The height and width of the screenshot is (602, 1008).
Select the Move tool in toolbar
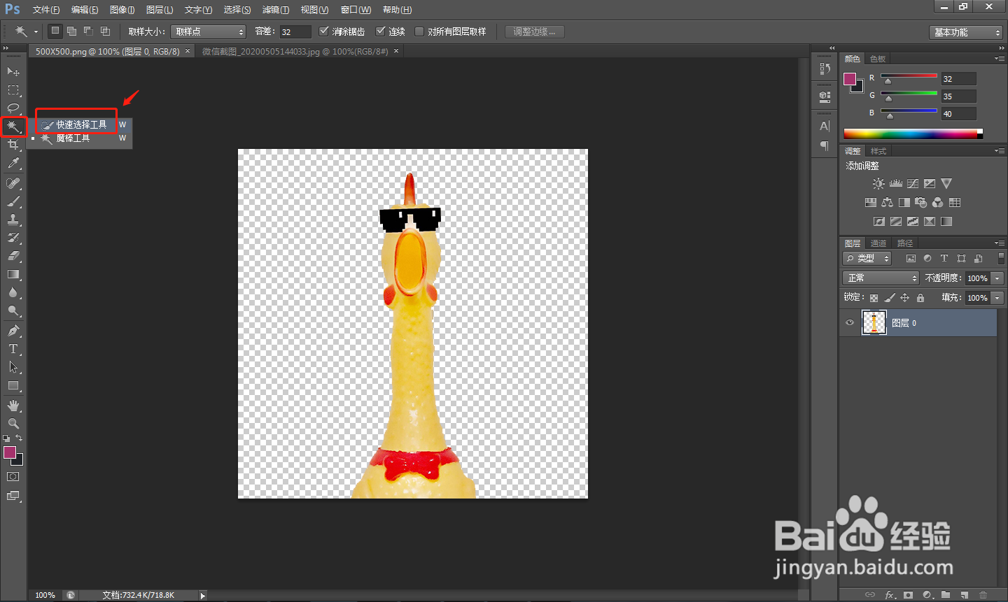point(13,71)
